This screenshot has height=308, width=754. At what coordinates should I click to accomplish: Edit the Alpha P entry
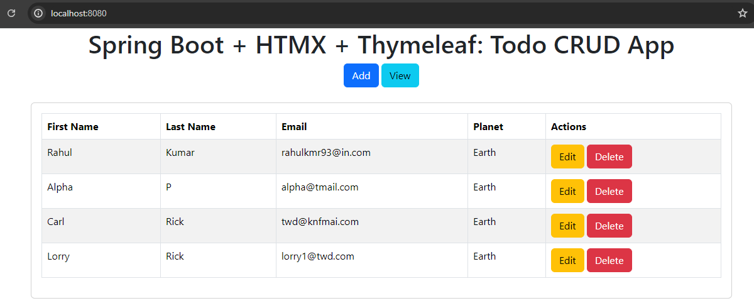pos(567,191)
